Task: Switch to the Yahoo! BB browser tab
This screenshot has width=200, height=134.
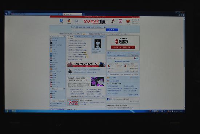Action: tap(73, 14)
